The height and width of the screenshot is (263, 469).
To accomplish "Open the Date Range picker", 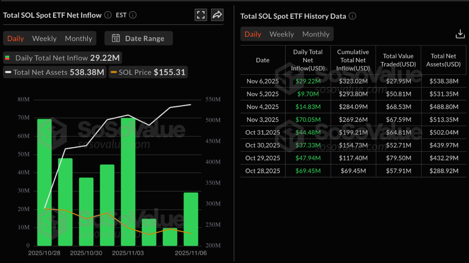I will 138,38.
